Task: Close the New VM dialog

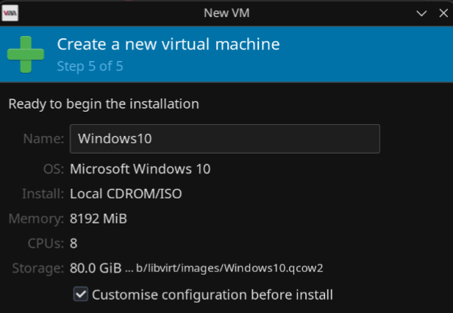Action: [x=443, y=13]
